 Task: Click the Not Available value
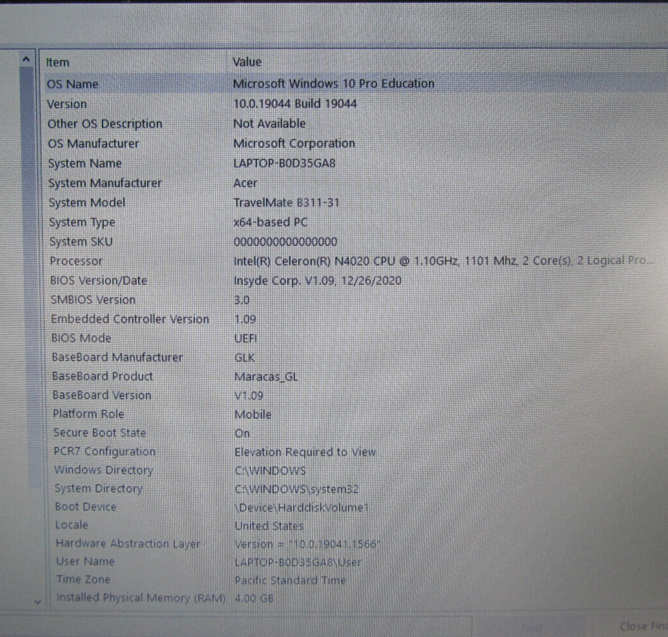(269, 124)
